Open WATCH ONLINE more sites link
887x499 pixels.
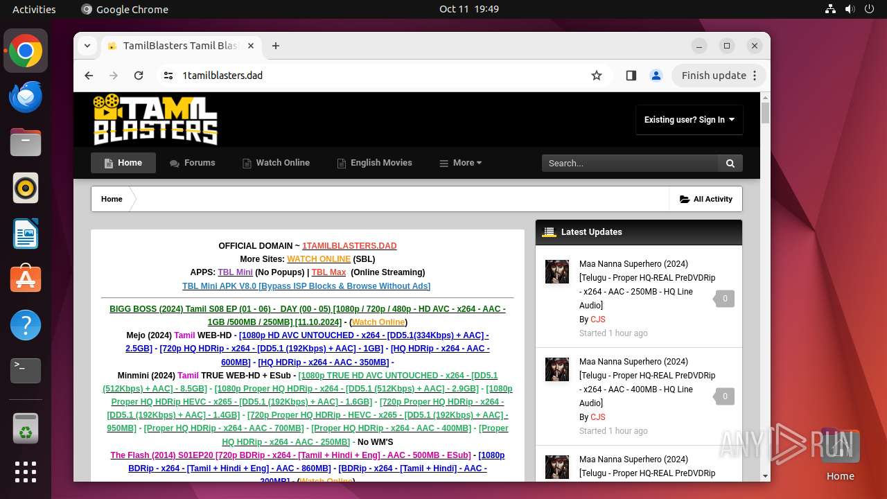click(319, 259)
